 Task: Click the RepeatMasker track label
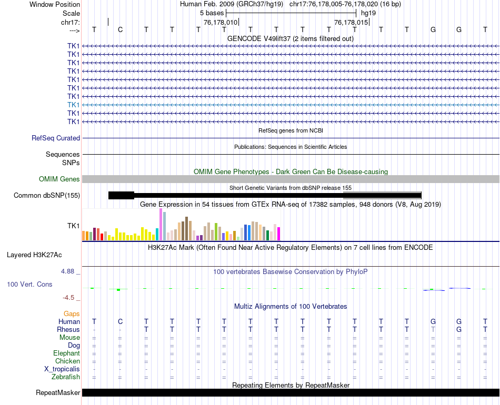58,392
